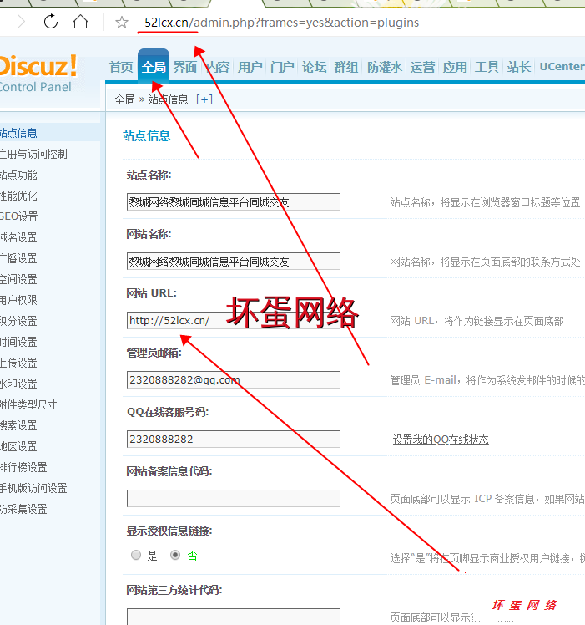Click the 网站 URL input field
This screenshot has height=625, width=585.
[x=234, y=321]
